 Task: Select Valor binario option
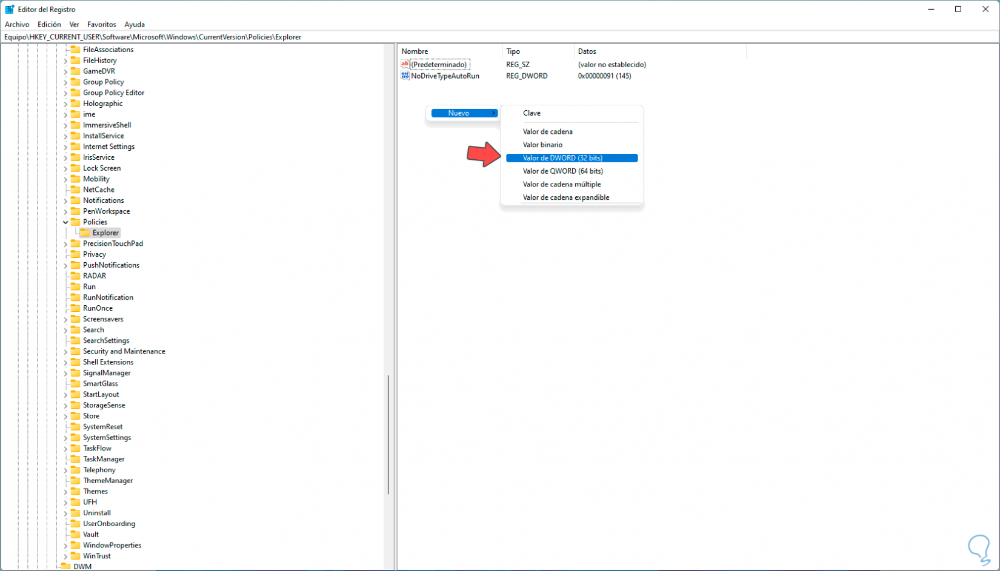point(572,145)
